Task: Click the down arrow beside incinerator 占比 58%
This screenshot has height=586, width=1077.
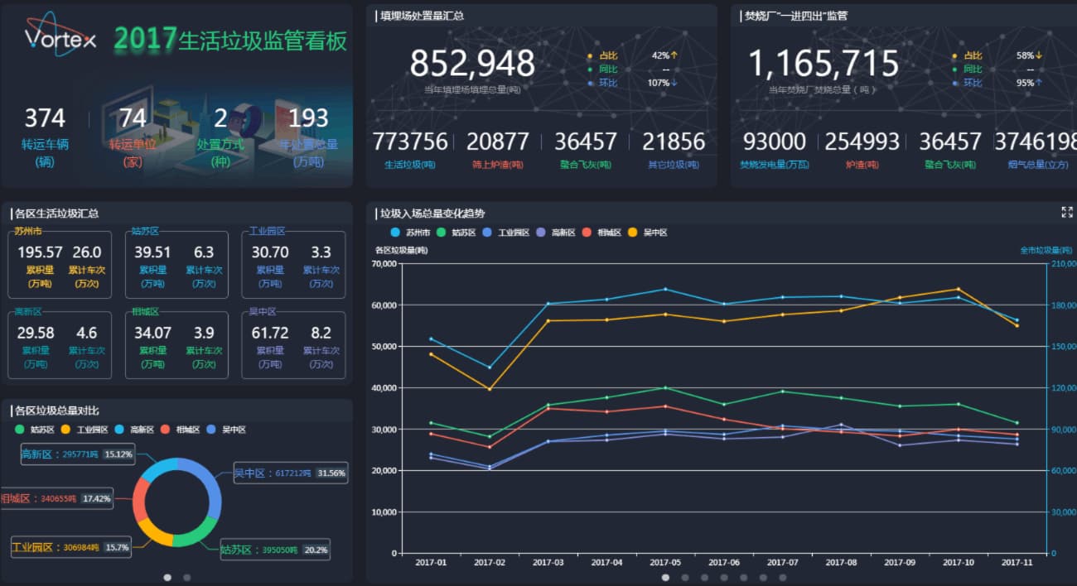Action: [x=1039, y=55]
